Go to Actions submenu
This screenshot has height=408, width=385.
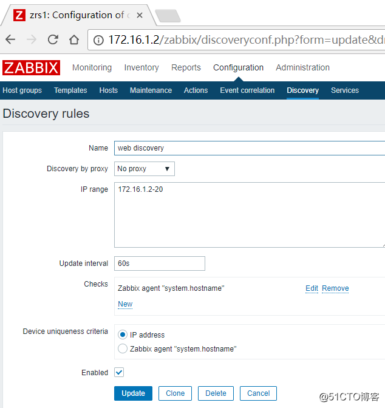click(x=196, y=90)
